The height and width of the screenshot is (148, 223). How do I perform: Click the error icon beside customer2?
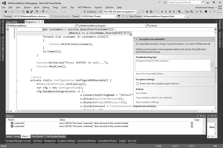point(12,126)
